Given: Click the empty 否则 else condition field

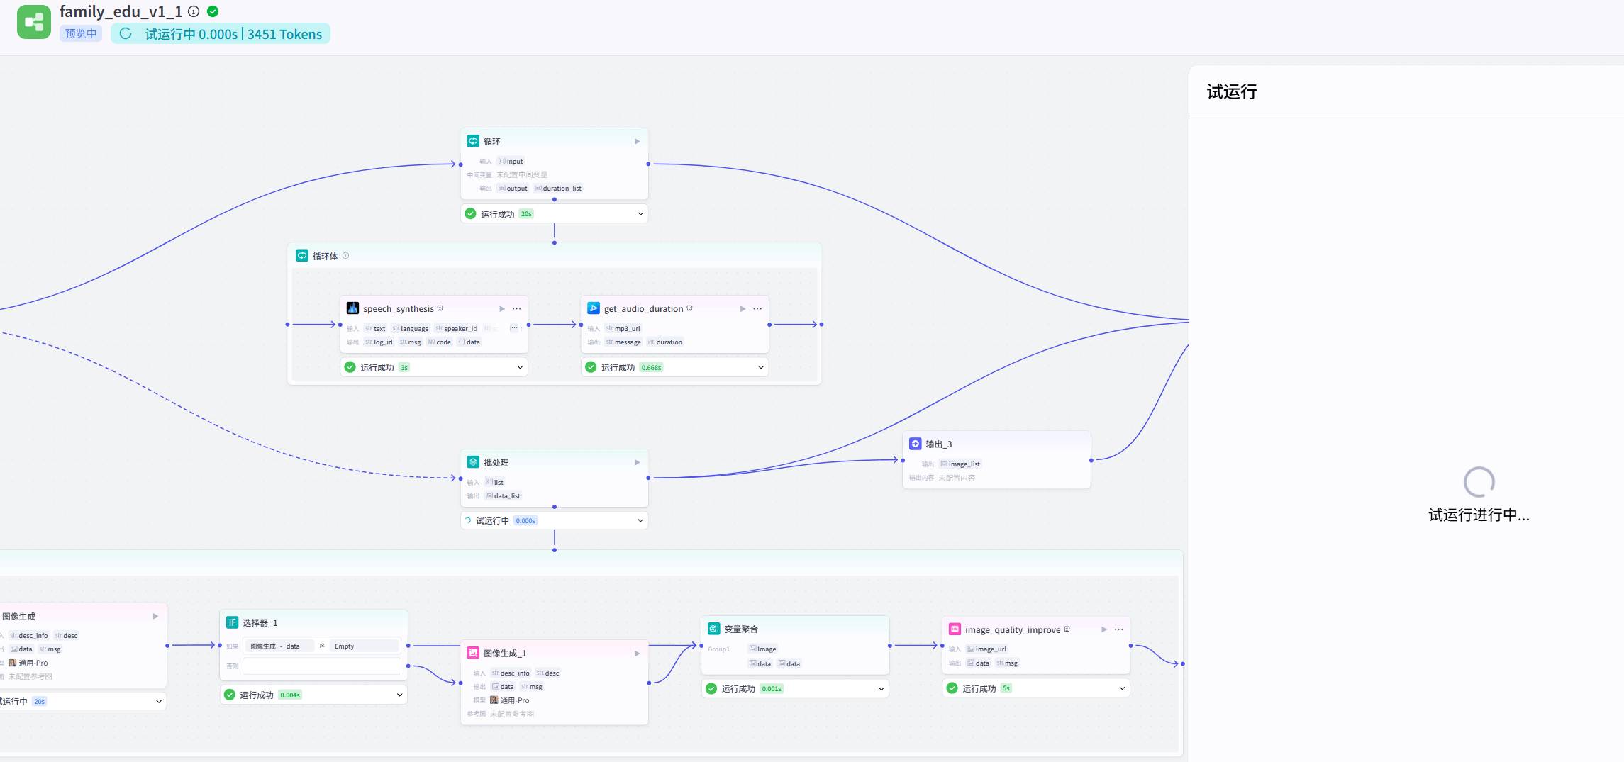Looking at the screenshot, I should (x=321, y=666).
